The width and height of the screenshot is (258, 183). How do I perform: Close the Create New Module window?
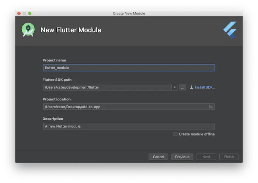19,13
